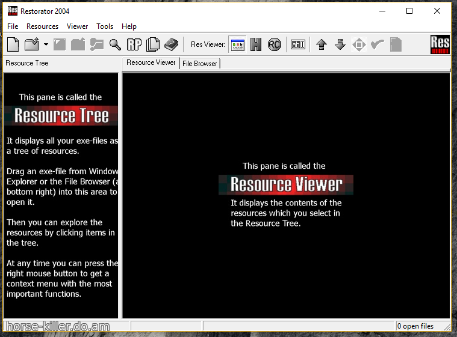The height and width of the screenshot is (337, 457).
Task: Click the greyed-out save file icon
Action: (x=60, y=44)
